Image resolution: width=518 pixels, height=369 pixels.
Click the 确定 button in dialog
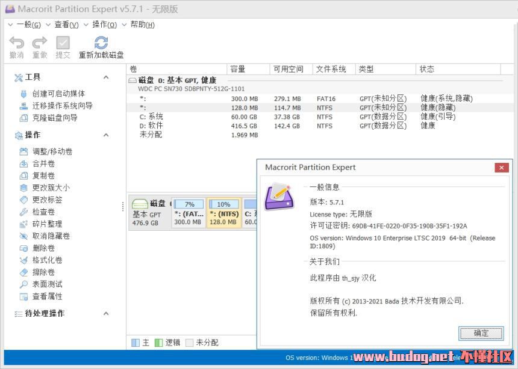click(x=481, y=333)
